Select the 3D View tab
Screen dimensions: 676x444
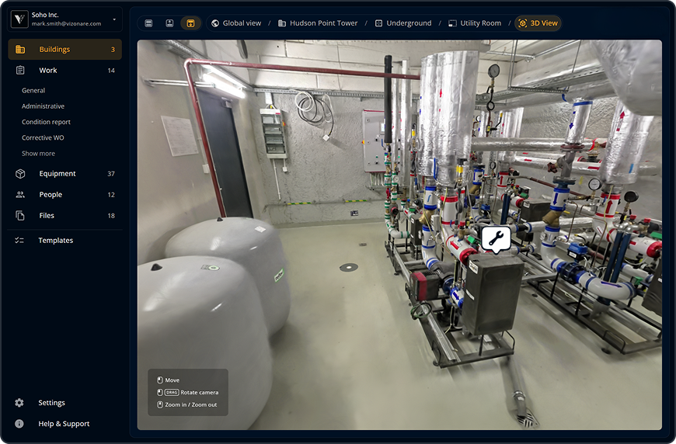pos(538,23)
